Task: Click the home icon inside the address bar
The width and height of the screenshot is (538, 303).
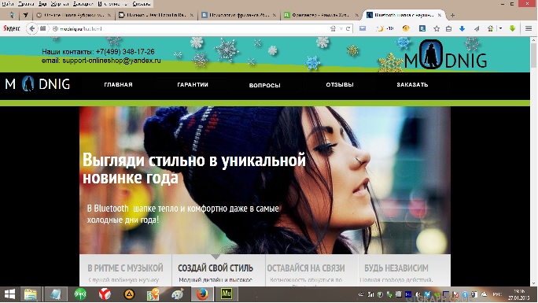Action: click(x=333, y=29)
